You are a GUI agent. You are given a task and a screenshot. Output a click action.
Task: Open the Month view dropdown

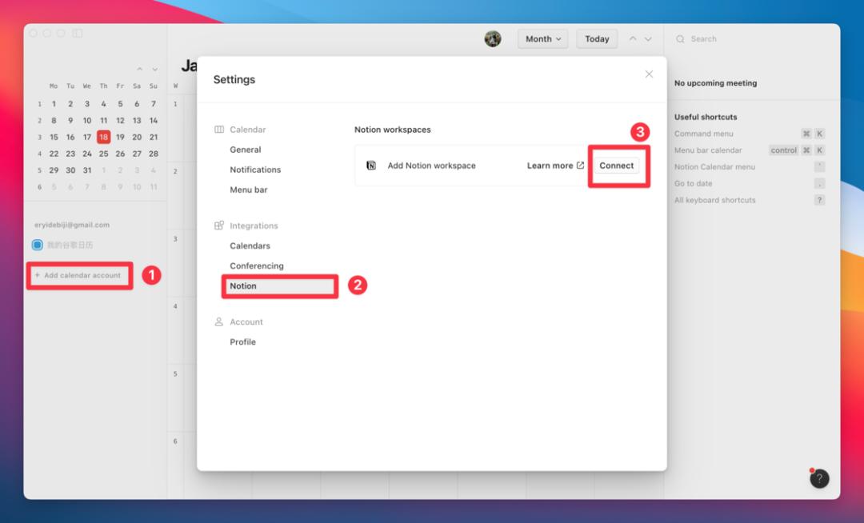pos(542,38)
